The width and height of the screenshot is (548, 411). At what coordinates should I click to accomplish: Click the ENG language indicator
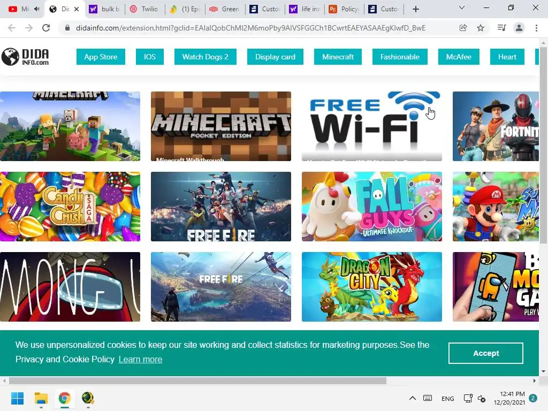point(448,398)
